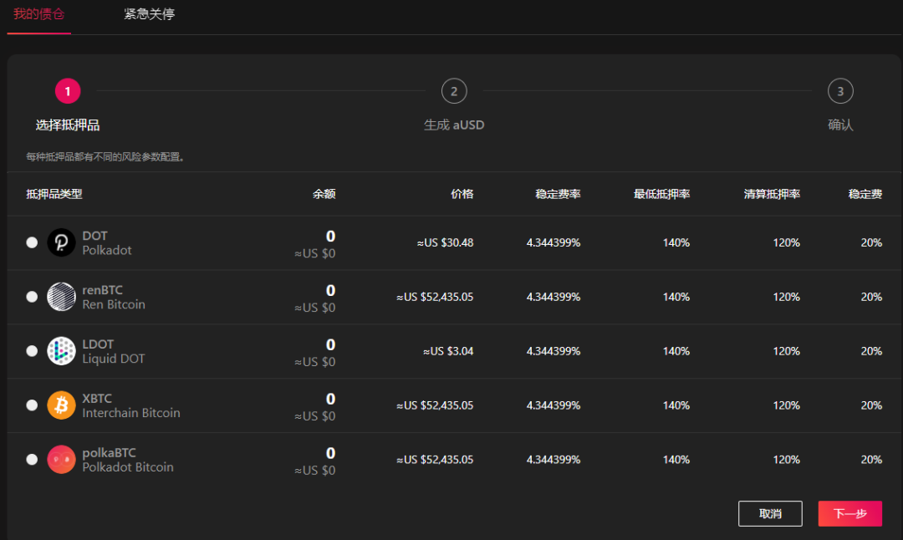The height and width of the screenshot is (540, 903).
Task: Click DOT row 4.344399% rate
Action: 554,243
